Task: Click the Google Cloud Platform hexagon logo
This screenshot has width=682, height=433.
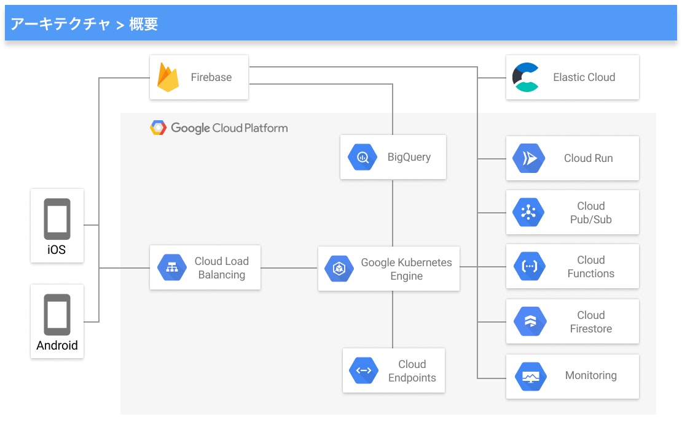Action: [159, 128]
